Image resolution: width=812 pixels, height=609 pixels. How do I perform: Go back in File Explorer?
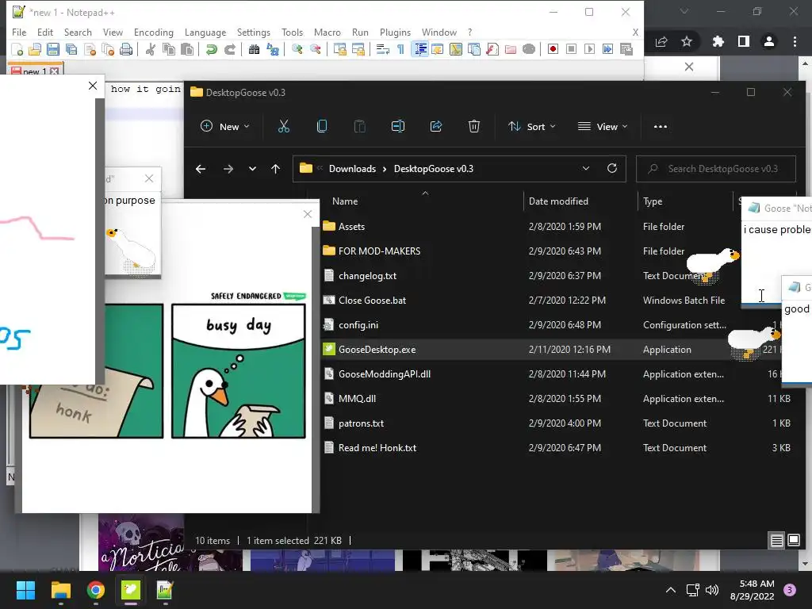[x=201, y=169]
